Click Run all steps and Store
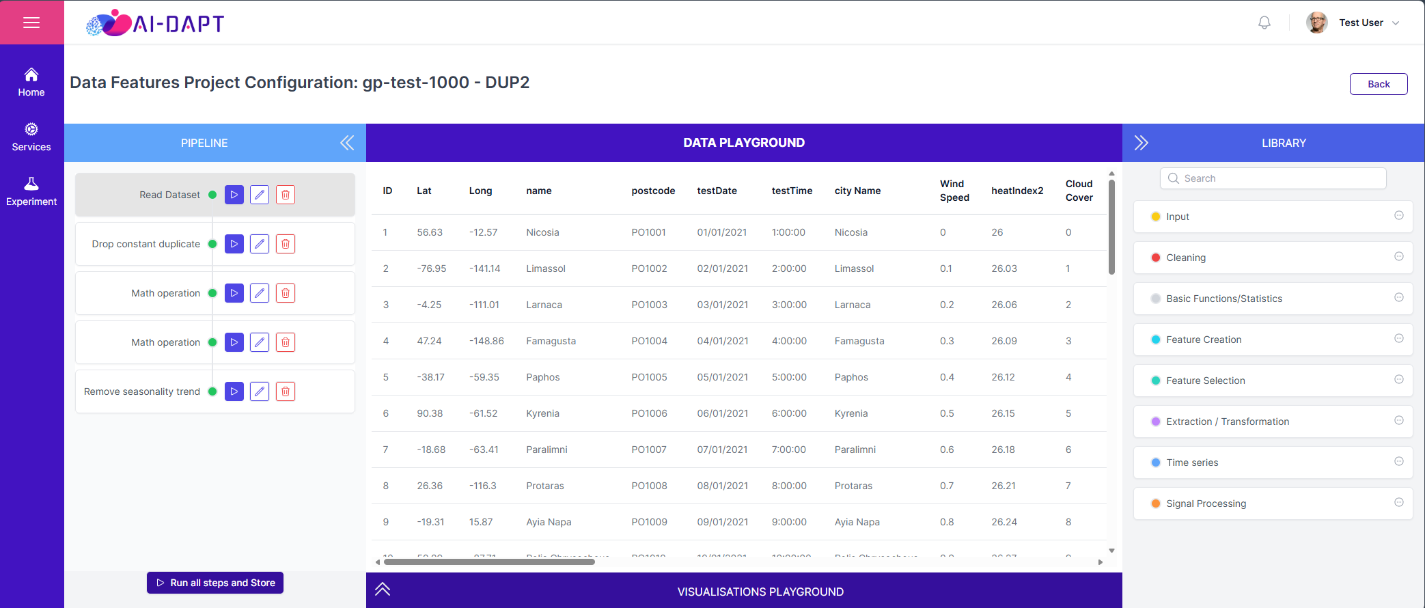 click(215, 583)
